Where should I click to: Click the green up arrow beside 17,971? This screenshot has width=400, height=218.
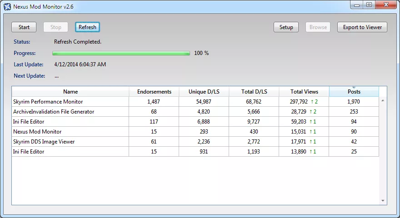click(311, 142)
